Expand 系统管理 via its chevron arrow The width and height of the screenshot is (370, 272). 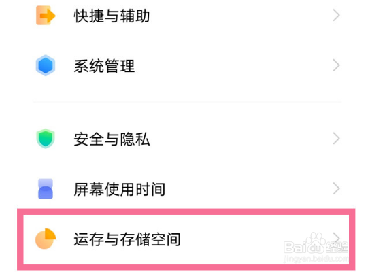[x=336, y=65]
